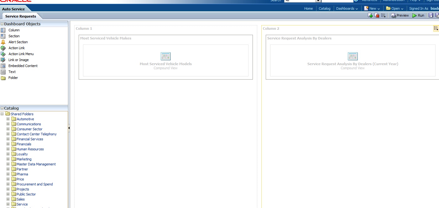Select the Section object icon
This screenshot has height=208, width=439.
point(3,36)
